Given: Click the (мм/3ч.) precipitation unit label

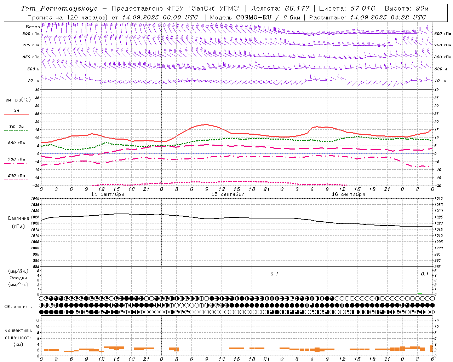Looking at the screenshot, I should (x=18, y=271).
